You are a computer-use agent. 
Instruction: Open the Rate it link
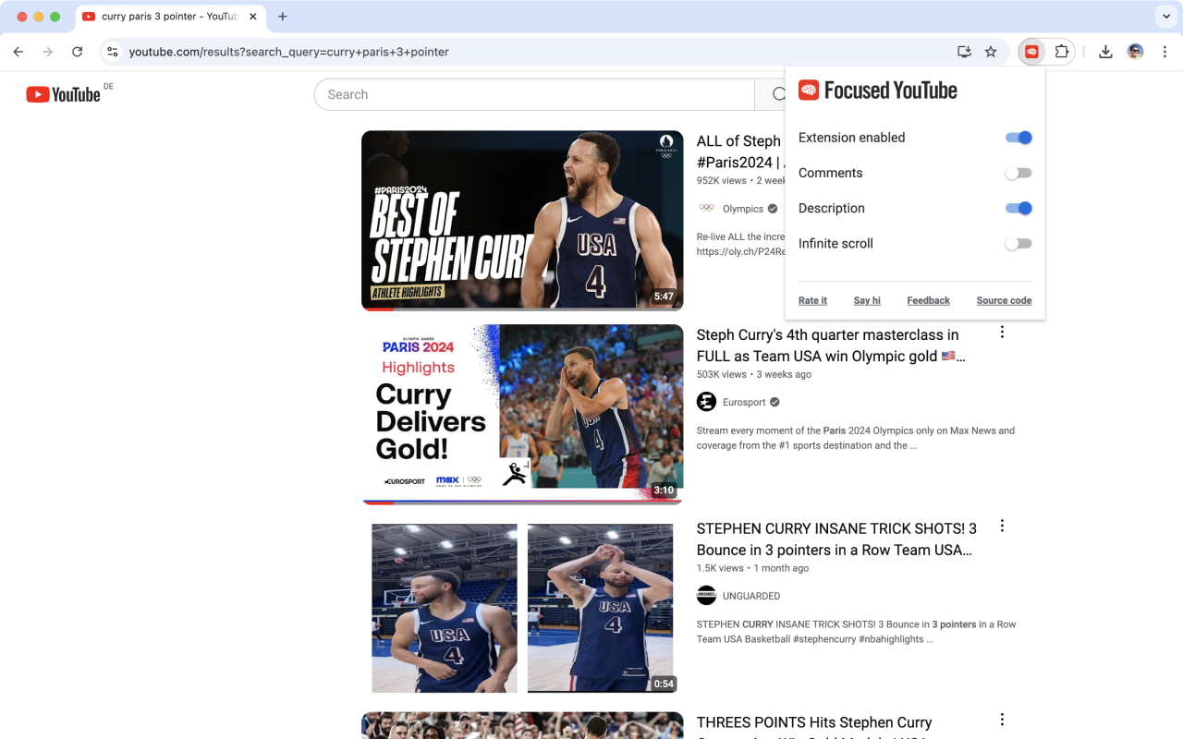tap(812, 300)
